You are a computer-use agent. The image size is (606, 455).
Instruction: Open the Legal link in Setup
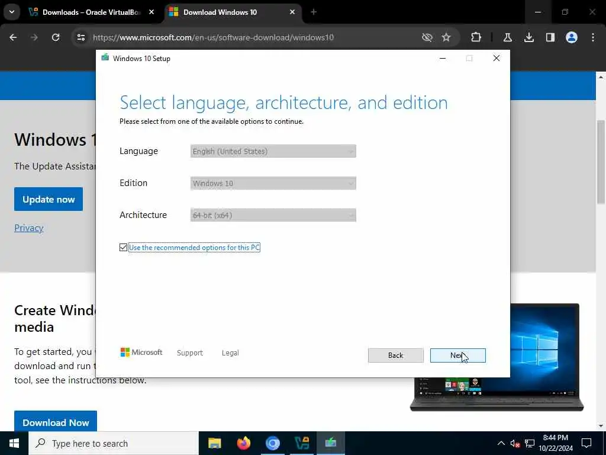(230, 353)
